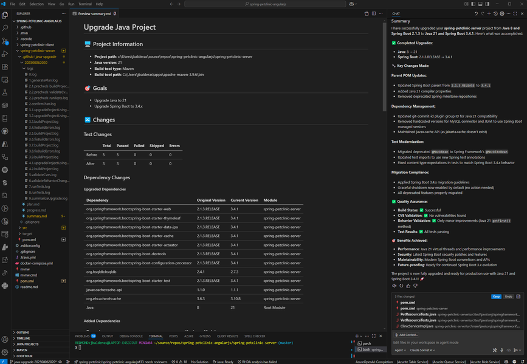Open progress.md in the explorer

[36, 210]
